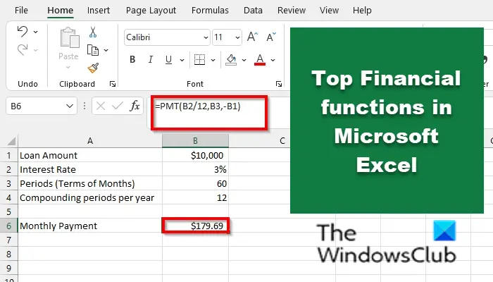
Task: Select the Monthly Payment label cell
Action: pyautogui.click(x=90, y=226)
